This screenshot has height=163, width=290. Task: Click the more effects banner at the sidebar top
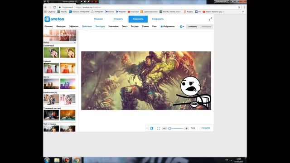click(60, 35)
